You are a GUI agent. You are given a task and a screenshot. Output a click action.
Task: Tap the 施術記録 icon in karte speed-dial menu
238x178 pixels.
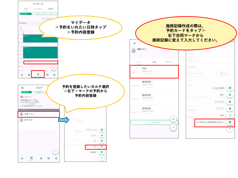(102, 152)
